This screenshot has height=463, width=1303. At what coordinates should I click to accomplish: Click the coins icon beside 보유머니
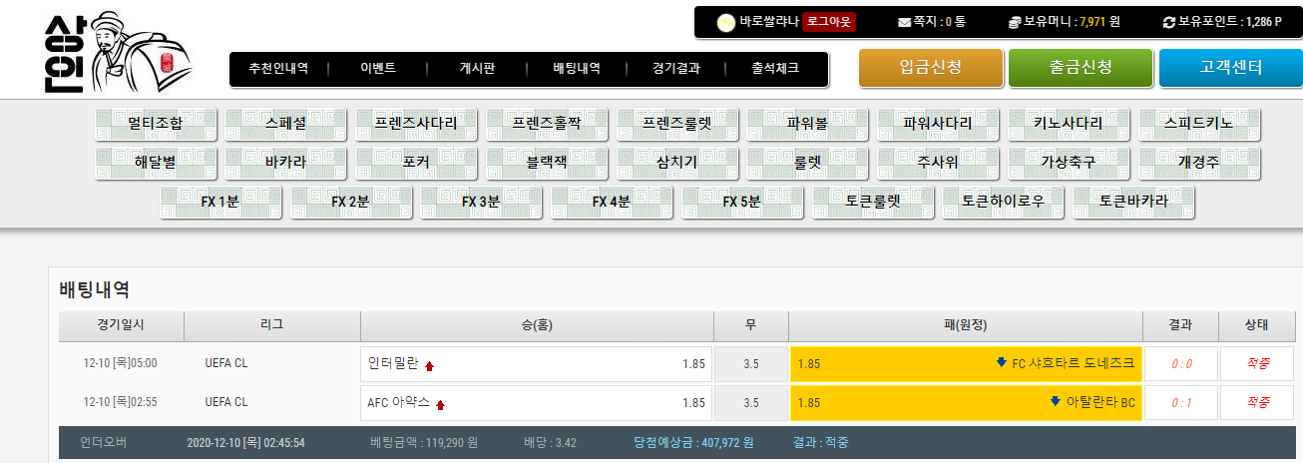click(1014, 21)
